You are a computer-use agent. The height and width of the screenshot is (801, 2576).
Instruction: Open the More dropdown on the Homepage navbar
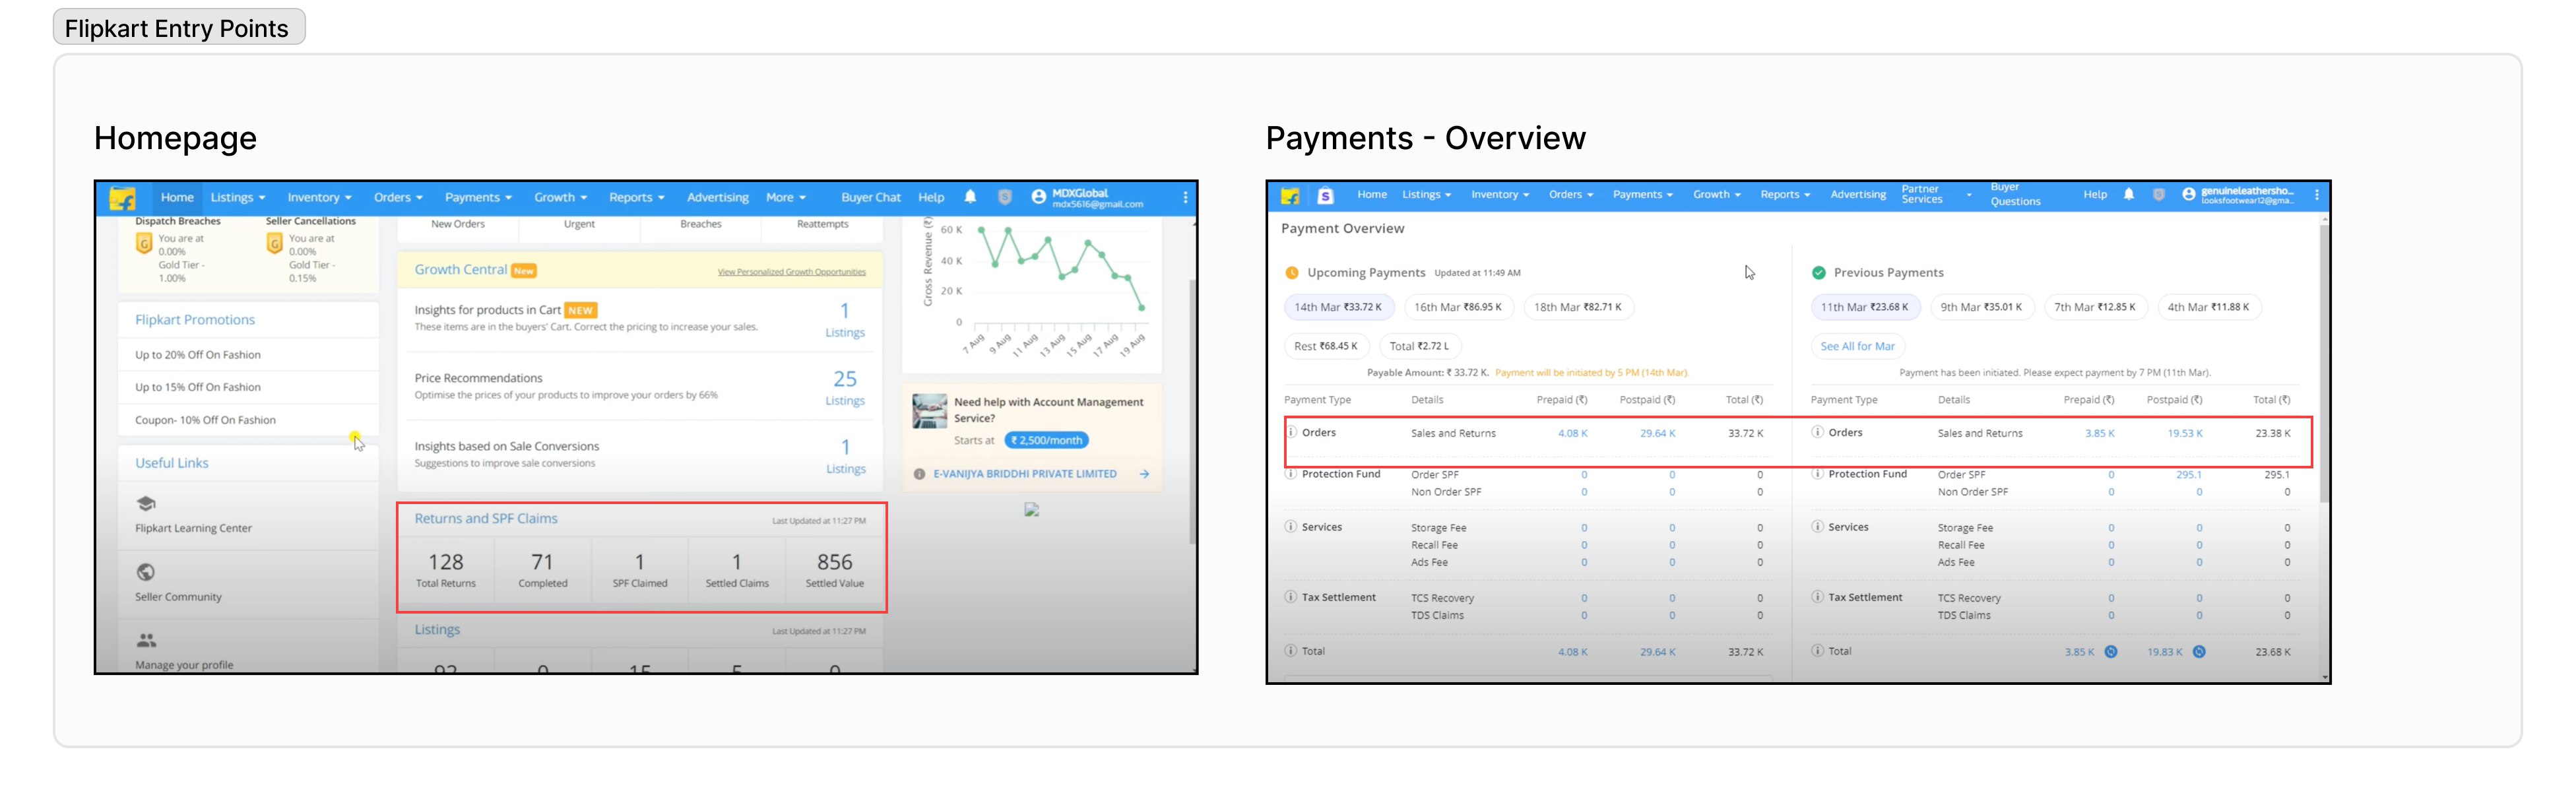785,197
